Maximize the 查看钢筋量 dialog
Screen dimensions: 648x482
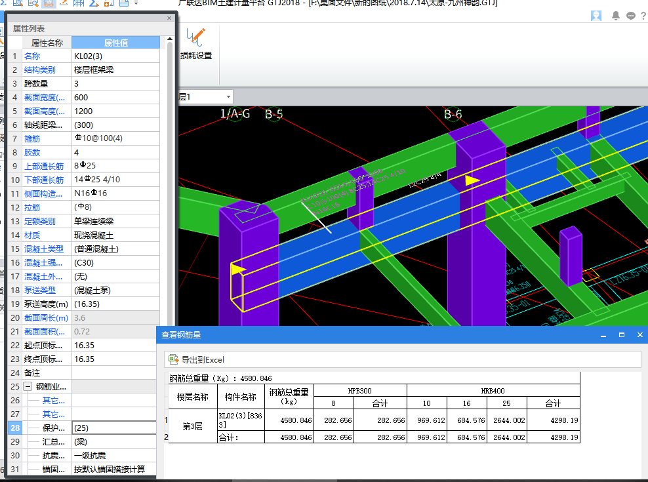622,335
